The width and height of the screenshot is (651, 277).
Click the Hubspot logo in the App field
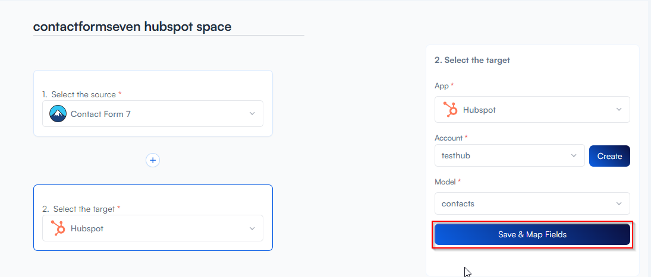coord(450,110)
